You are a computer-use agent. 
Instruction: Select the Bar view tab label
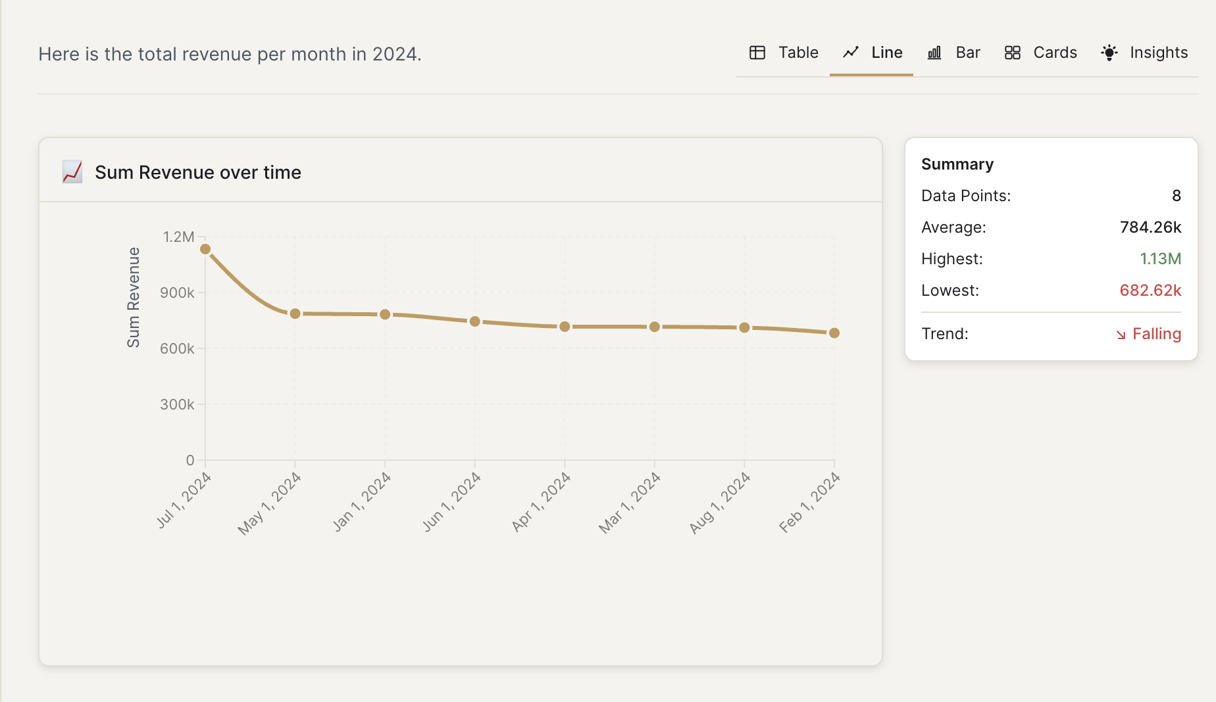pyautogui.click(x=967, y=53)
